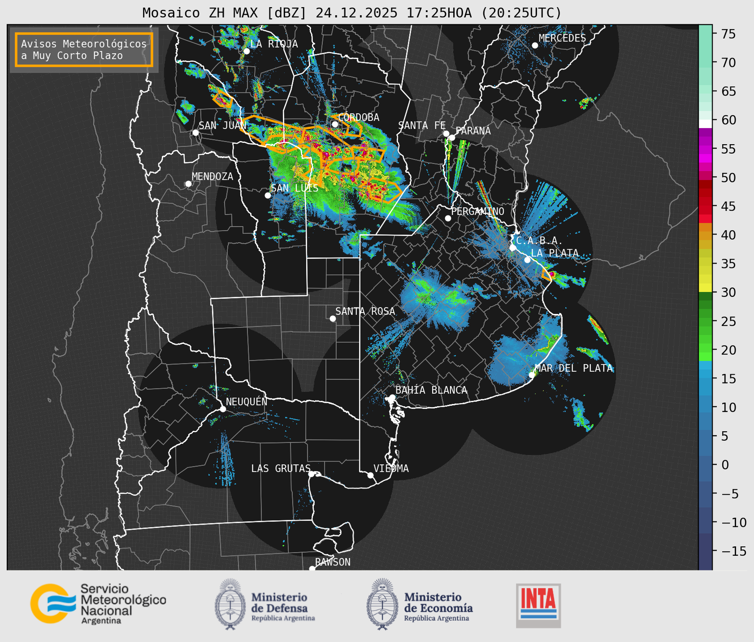The image size is (754, 642).
Task: Click the 'SAN LUIS' map label
Action: (x=295, y=188)
